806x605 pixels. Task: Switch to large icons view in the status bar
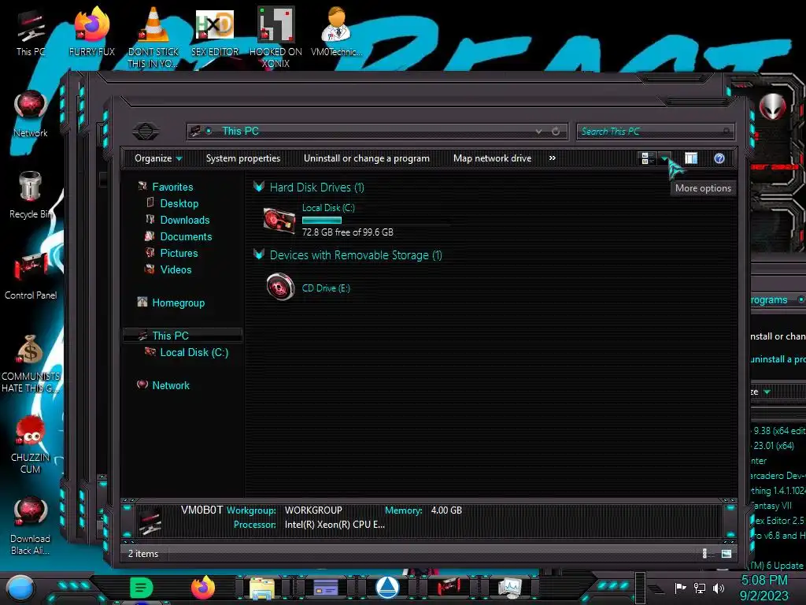click(x=727, y=554)
